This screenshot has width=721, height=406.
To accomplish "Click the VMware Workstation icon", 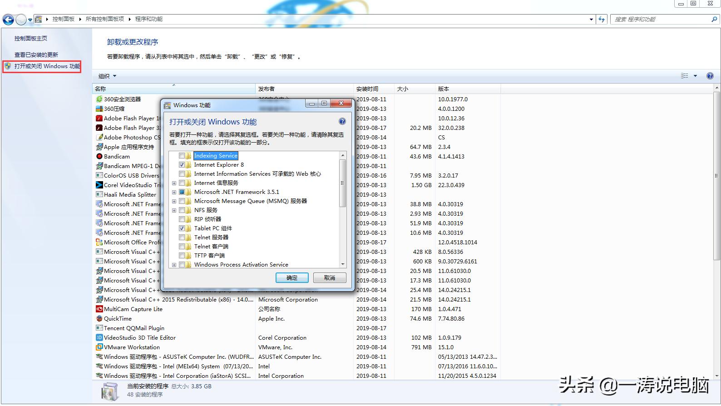I will tap(99, 347).
